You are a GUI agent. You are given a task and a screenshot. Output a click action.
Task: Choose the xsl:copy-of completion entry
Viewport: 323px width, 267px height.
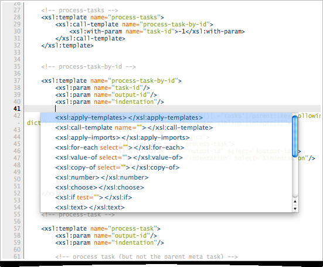[x=166, y=167]
